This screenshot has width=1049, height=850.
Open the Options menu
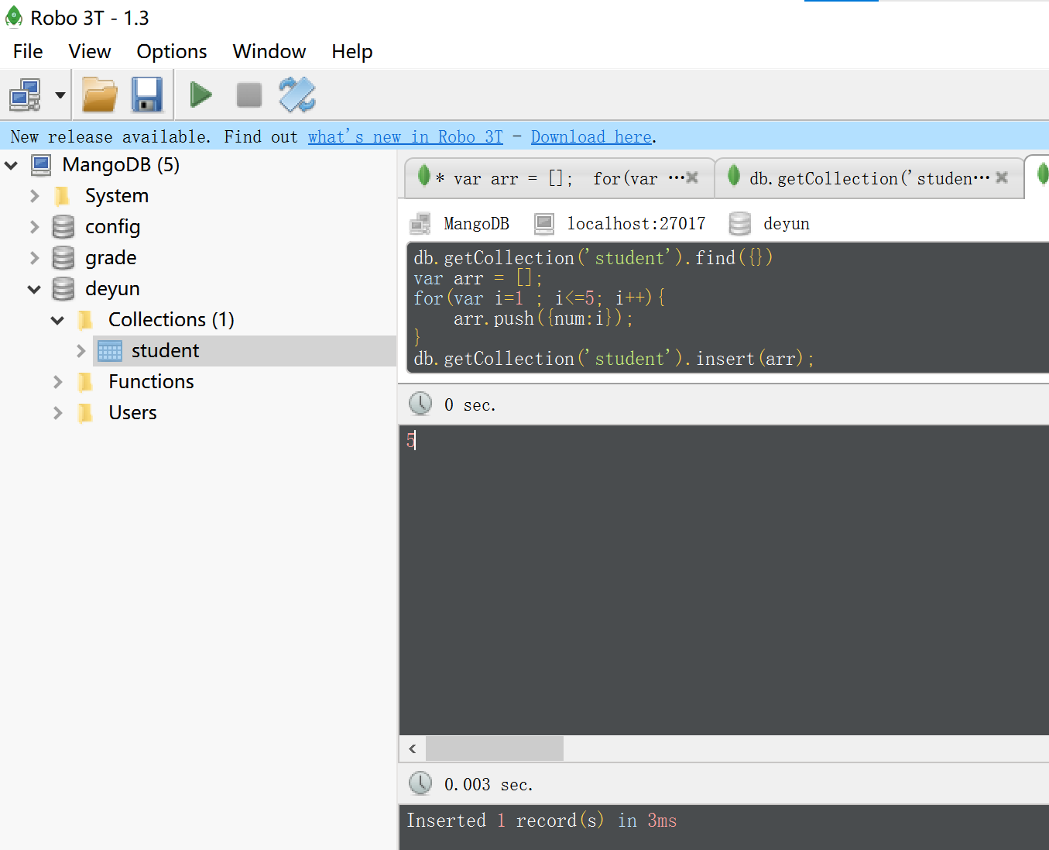[172, 51]
